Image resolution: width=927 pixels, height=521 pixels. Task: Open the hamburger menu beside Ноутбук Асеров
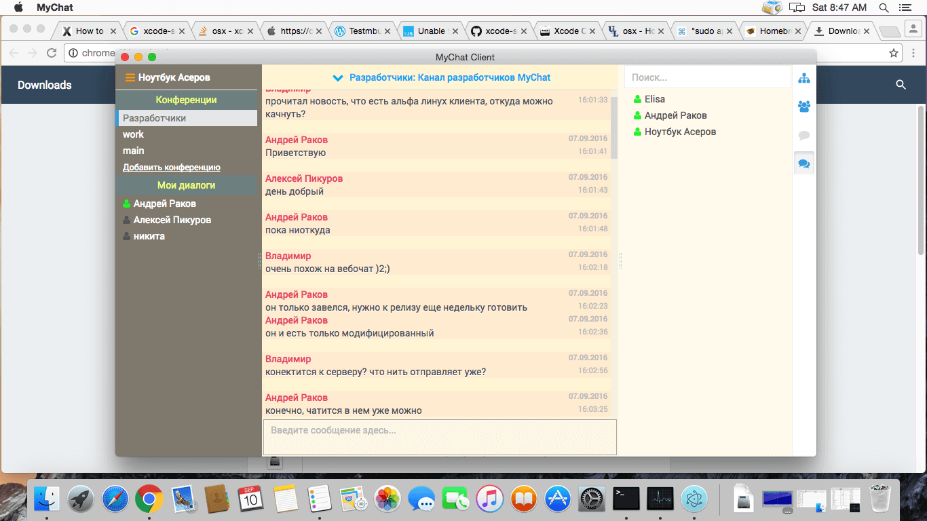pyautogui.click(x=130, y=78)
